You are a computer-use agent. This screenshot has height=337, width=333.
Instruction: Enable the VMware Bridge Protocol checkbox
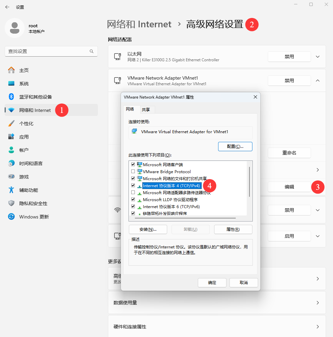(x=133, y=172)
